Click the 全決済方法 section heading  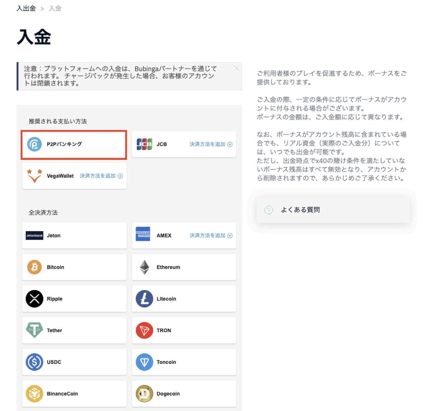coord(43,213)
